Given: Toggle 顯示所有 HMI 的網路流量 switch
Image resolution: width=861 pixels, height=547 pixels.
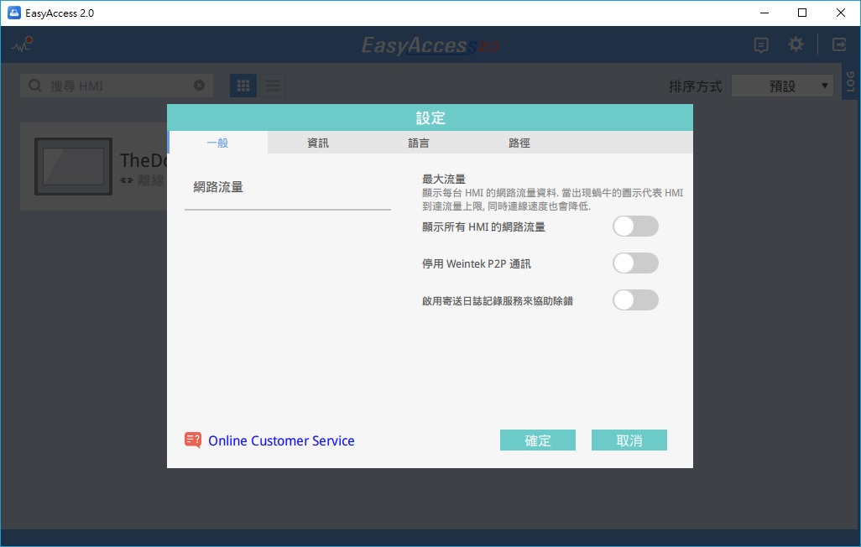Looking at the screenshot, I should [635, 227].
